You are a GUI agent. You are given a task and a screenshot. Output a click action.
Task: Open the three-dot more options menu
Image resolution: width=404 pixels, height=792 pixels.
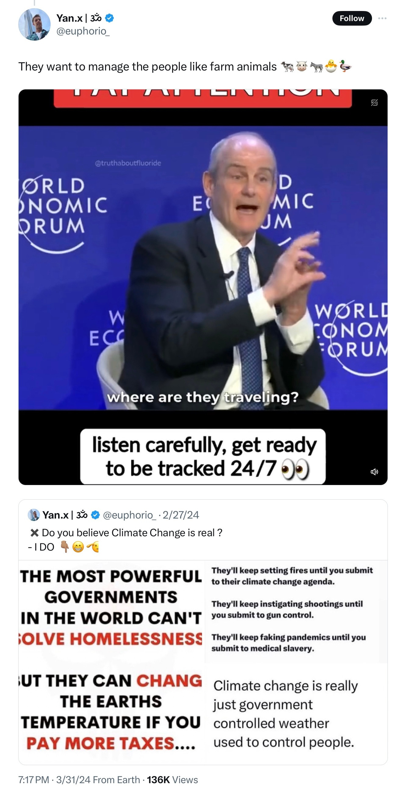tap(382, 18)
